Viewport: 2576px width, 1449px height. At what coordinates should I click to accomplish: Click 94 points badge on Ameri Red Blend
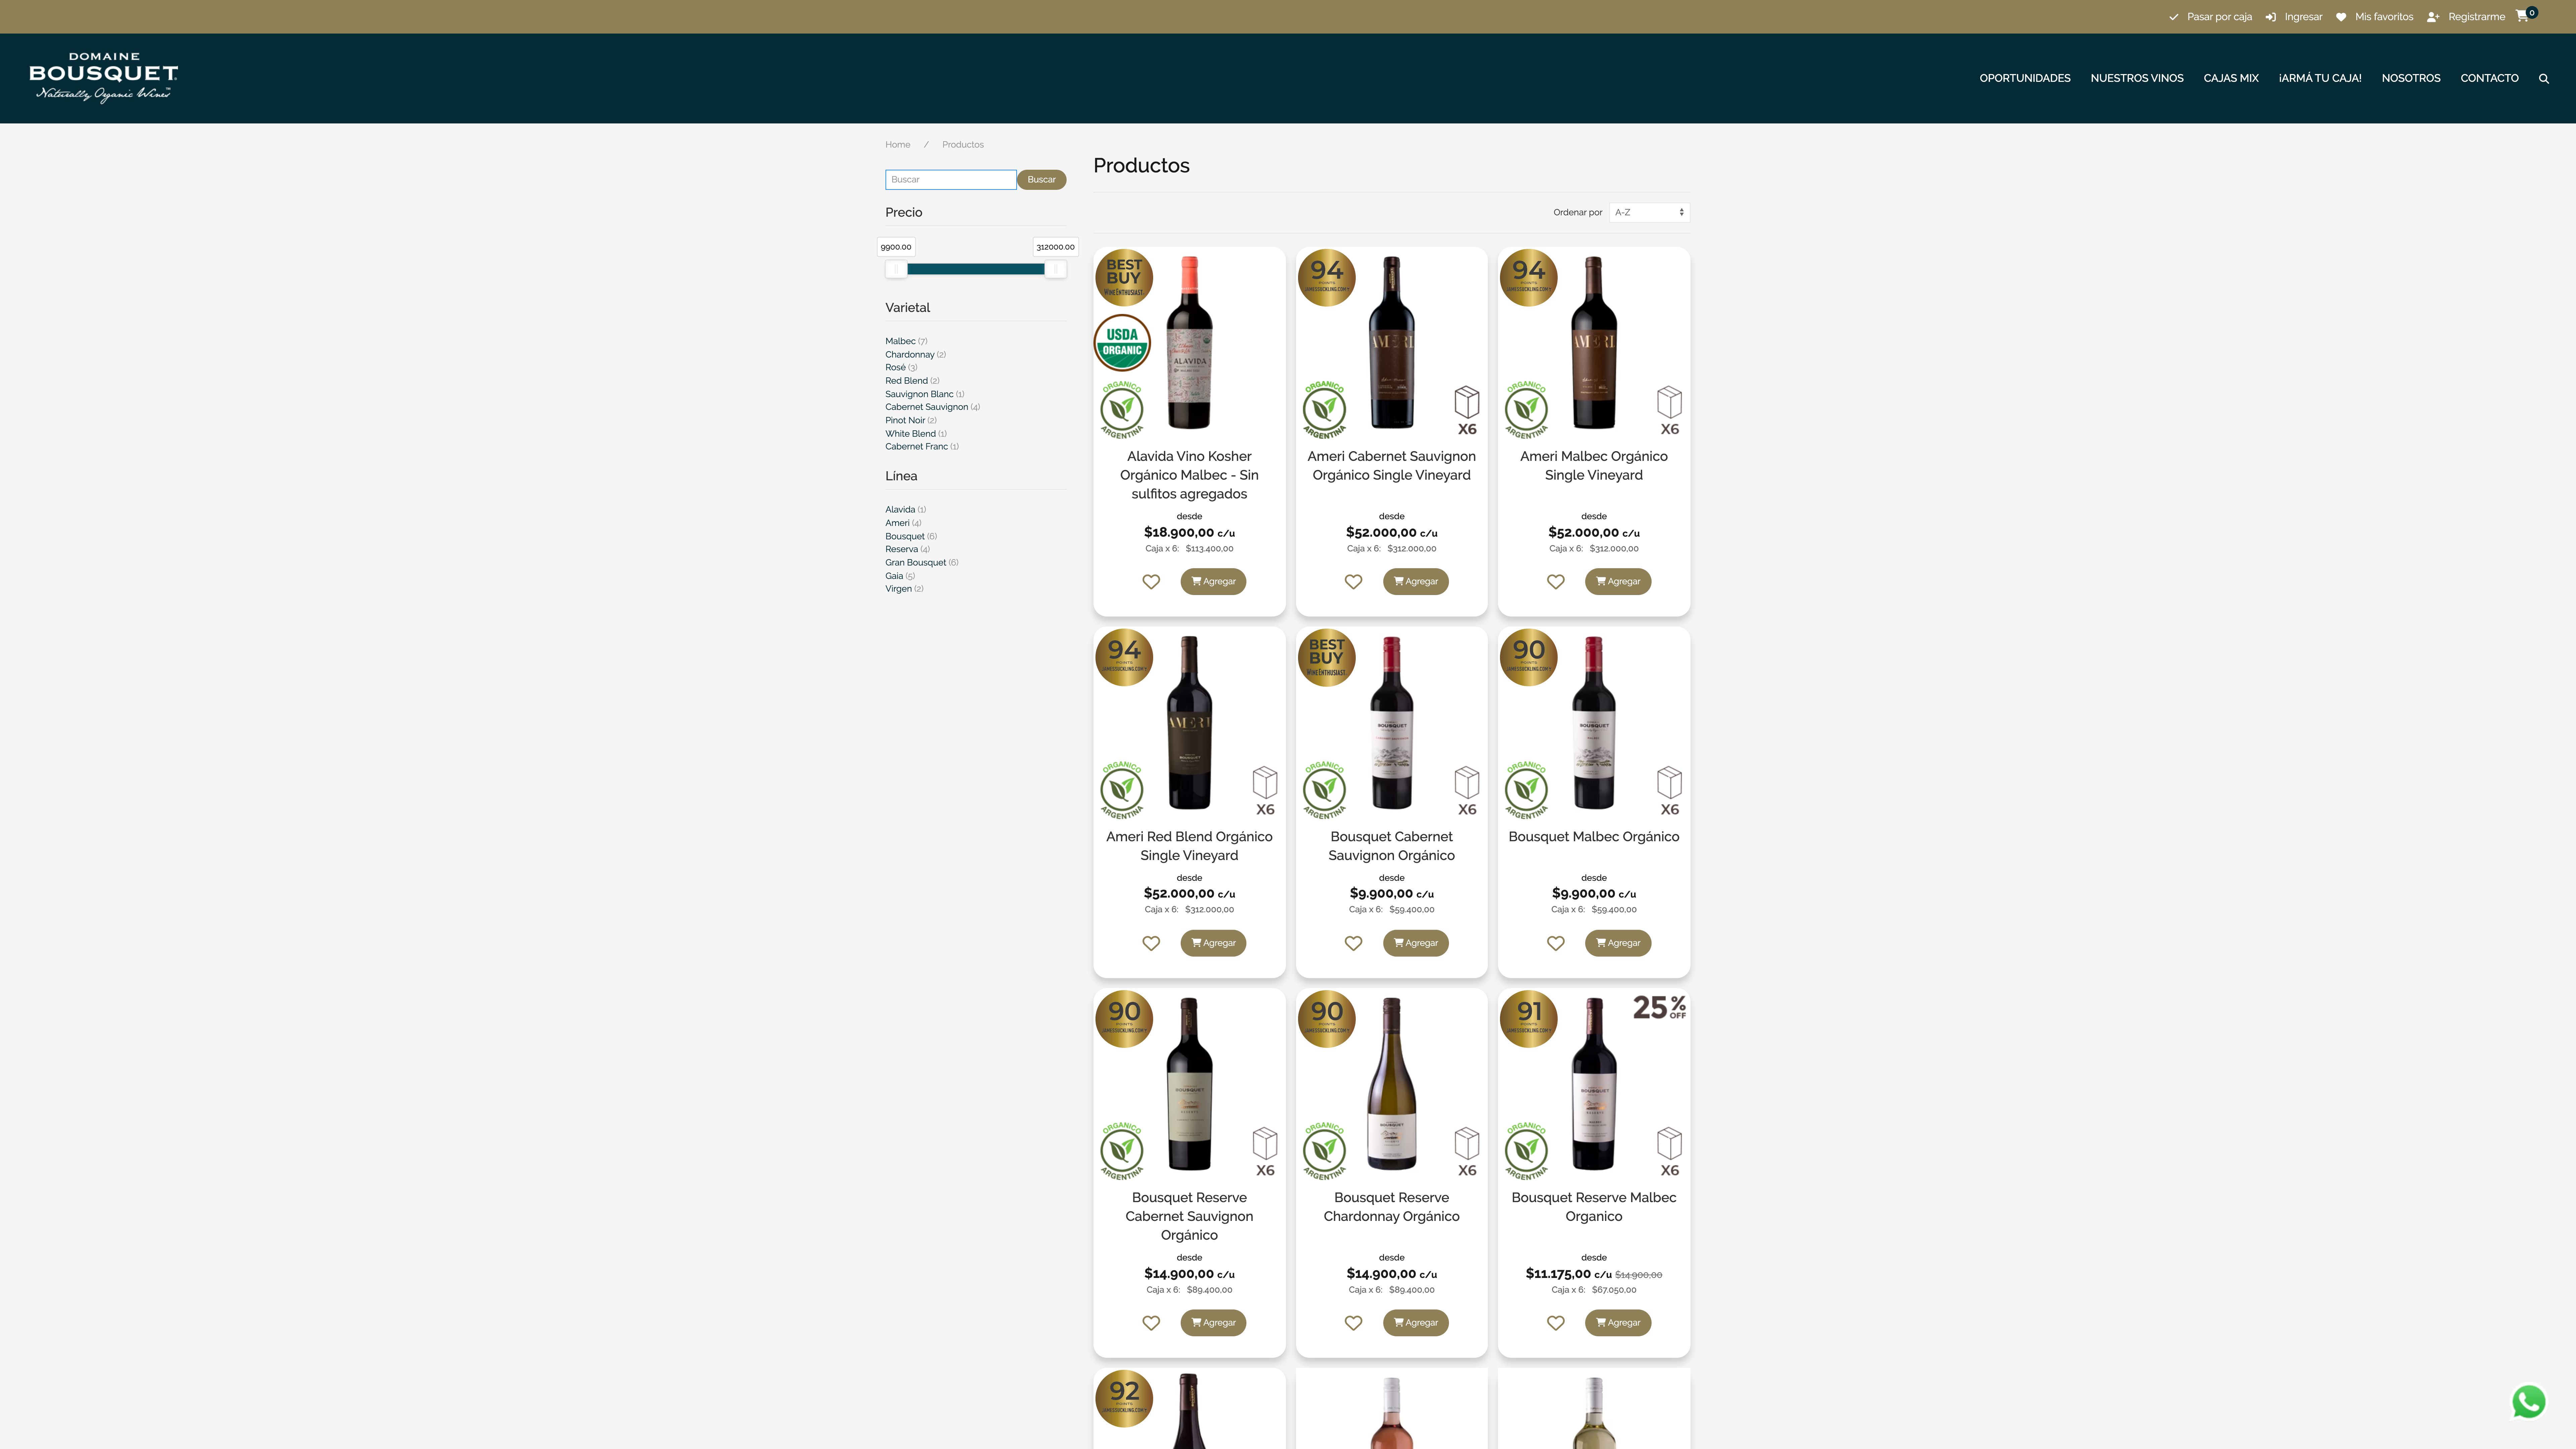tap(1124, 658)
